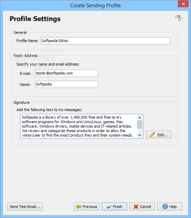Edit the Profile Name field
This screenshot has width=191, height=218.
coord(106,41)
